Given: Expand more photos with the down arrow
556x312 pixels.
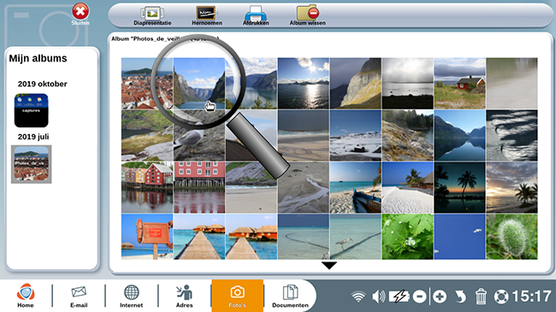Looking at the screenshot, I should tap(329, 265).
